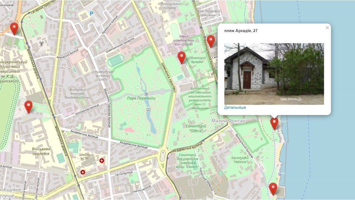Viewport: 355px width, 200px height.
Task: Click the building photo thumbnail in popup
Action: [274, 74]
